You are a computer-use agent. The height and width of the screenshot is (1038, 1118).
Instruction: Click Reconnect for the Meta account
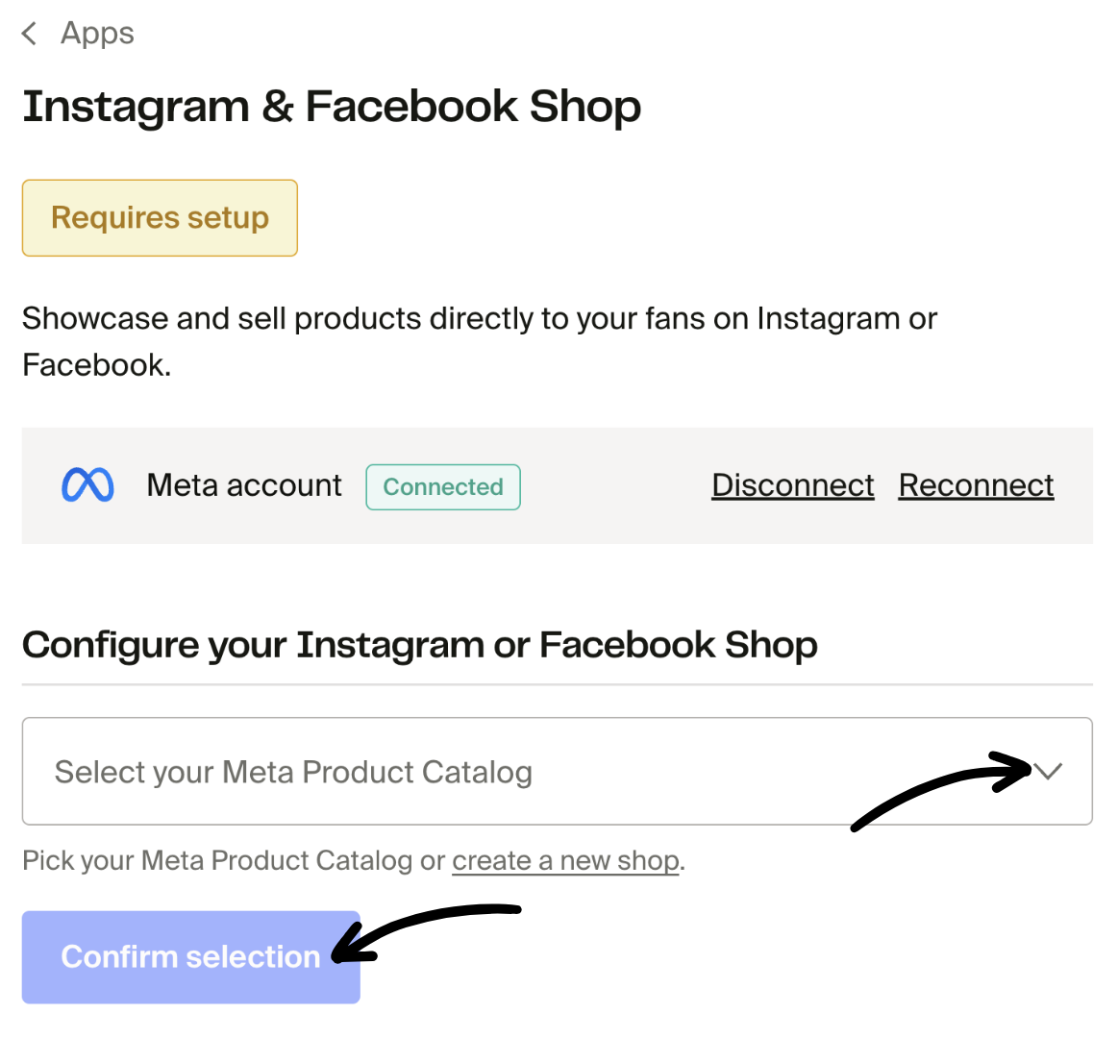tap(976, 485)
